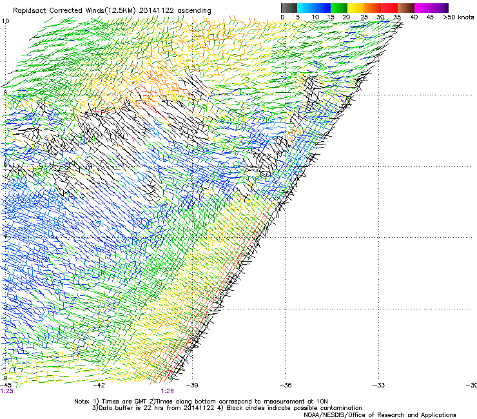Click the purple time stamp '1:25'
This screenshot has width=477, height=419.
coord(6,391)
